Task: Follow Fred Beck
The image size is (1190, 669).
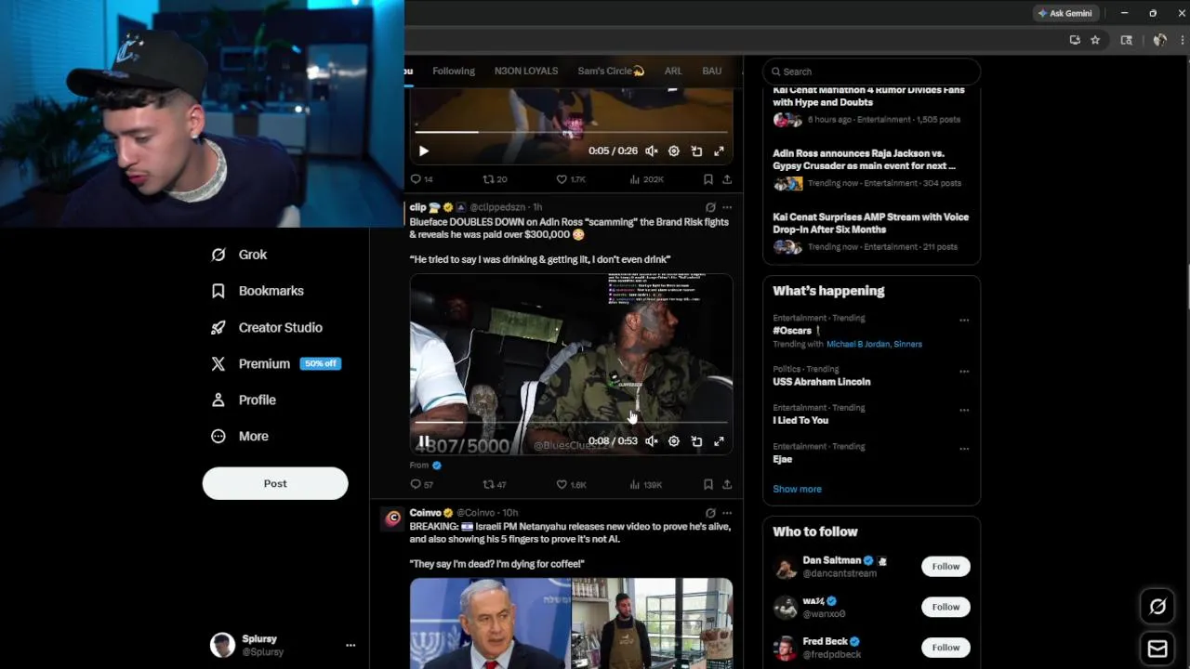Action: (945, 648)
